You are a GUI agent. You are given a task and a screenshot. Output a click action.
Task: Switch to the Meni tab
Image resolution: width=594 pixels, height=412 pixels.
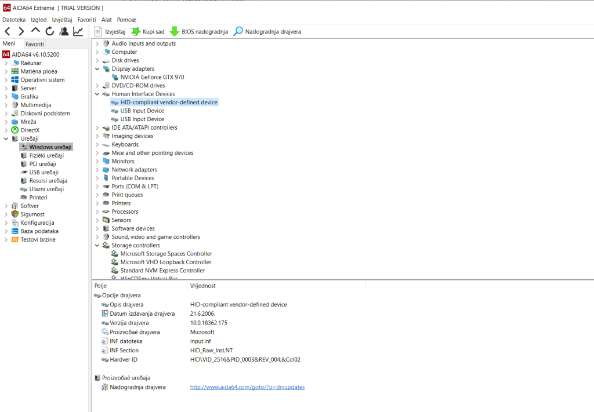tap(9, 43)
